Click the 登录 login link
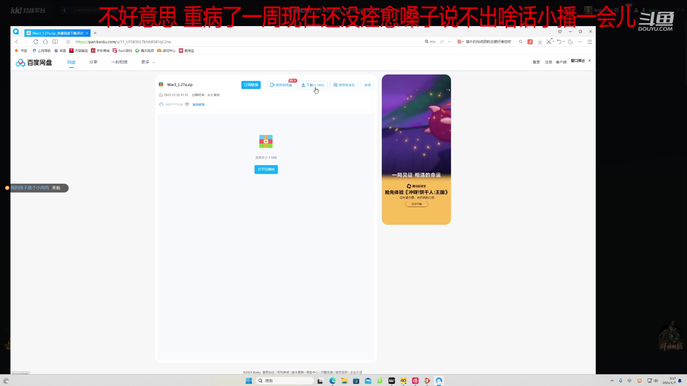The image size is (687, 386). pyautogui.click(x=536, y=62)
